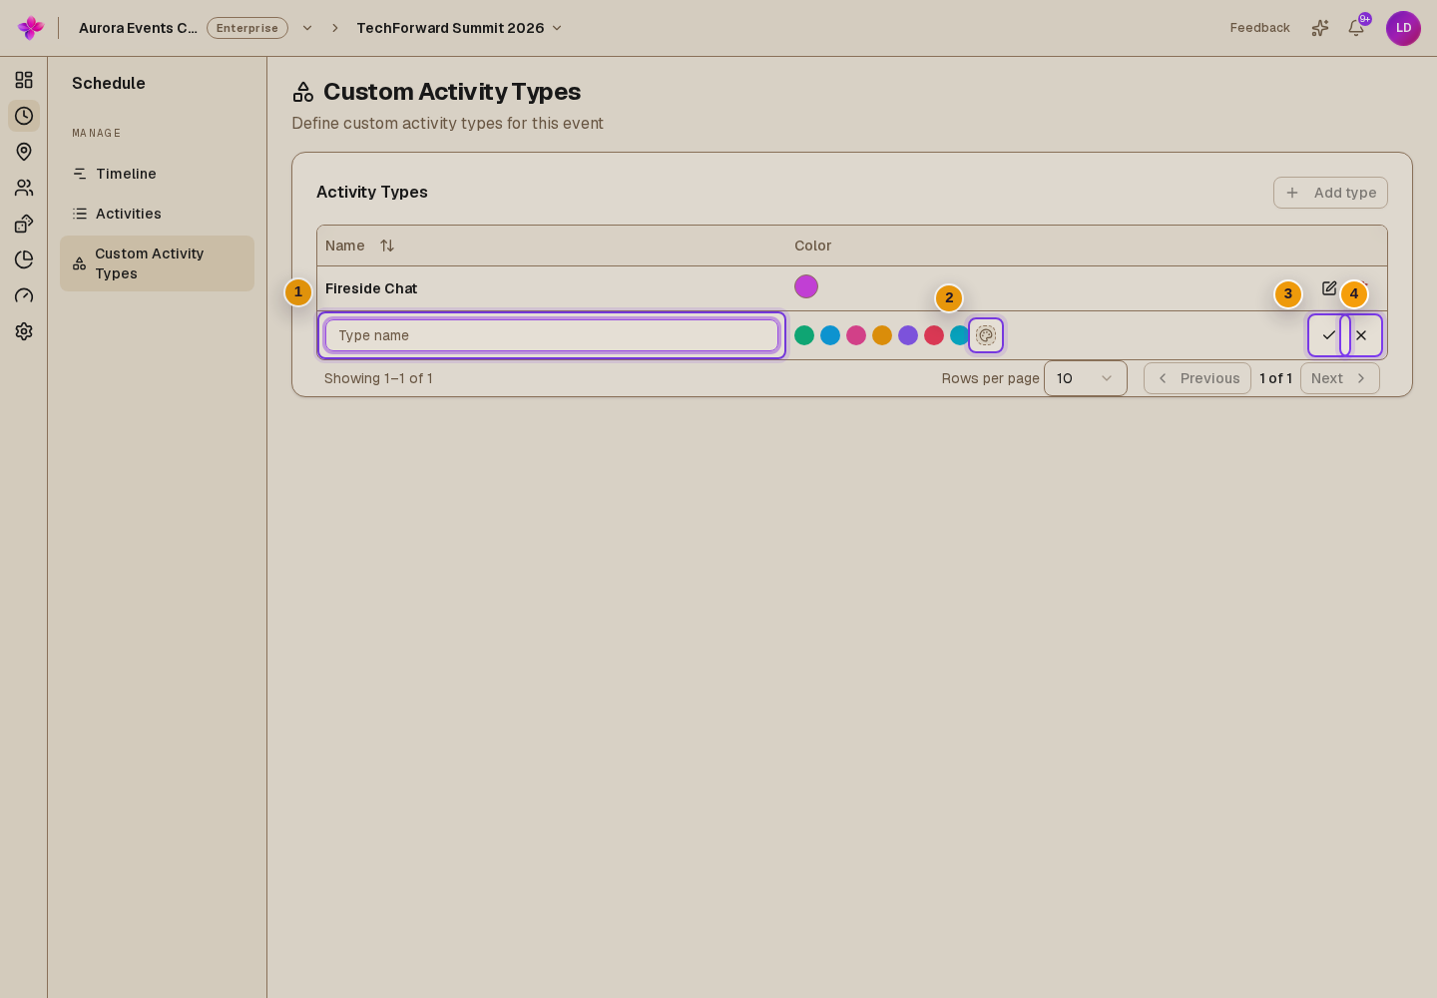Open the custom color palette picker
Image resolution: width=1437 pixels, height=998 pixels.
coord(986,335)
